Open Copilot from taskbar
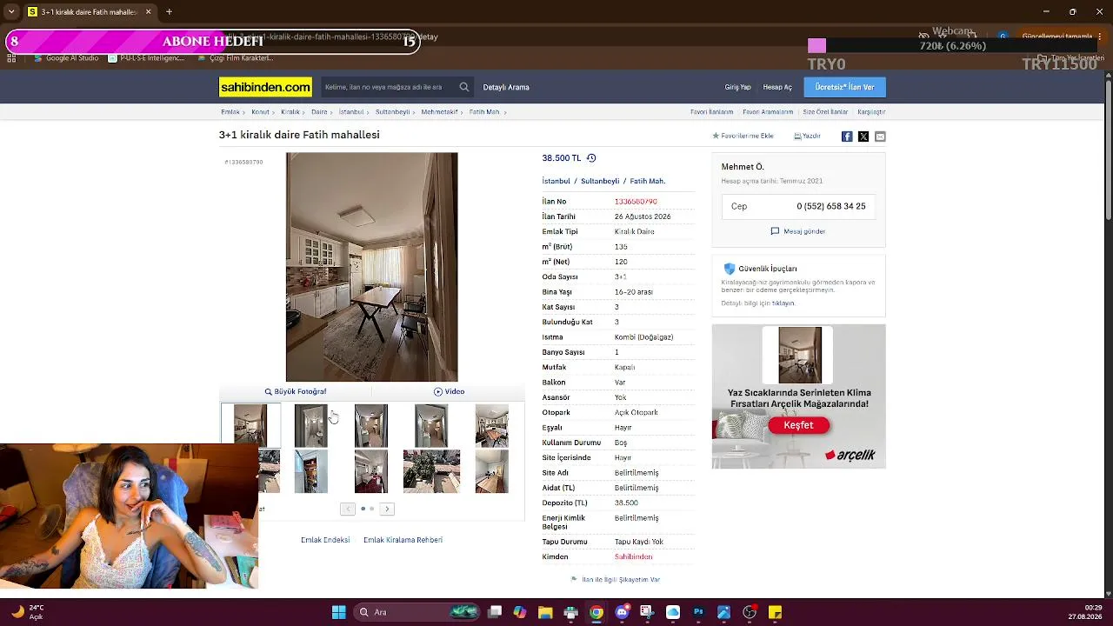The width and height of the screenshot is (1113, 626). [520, 612]
